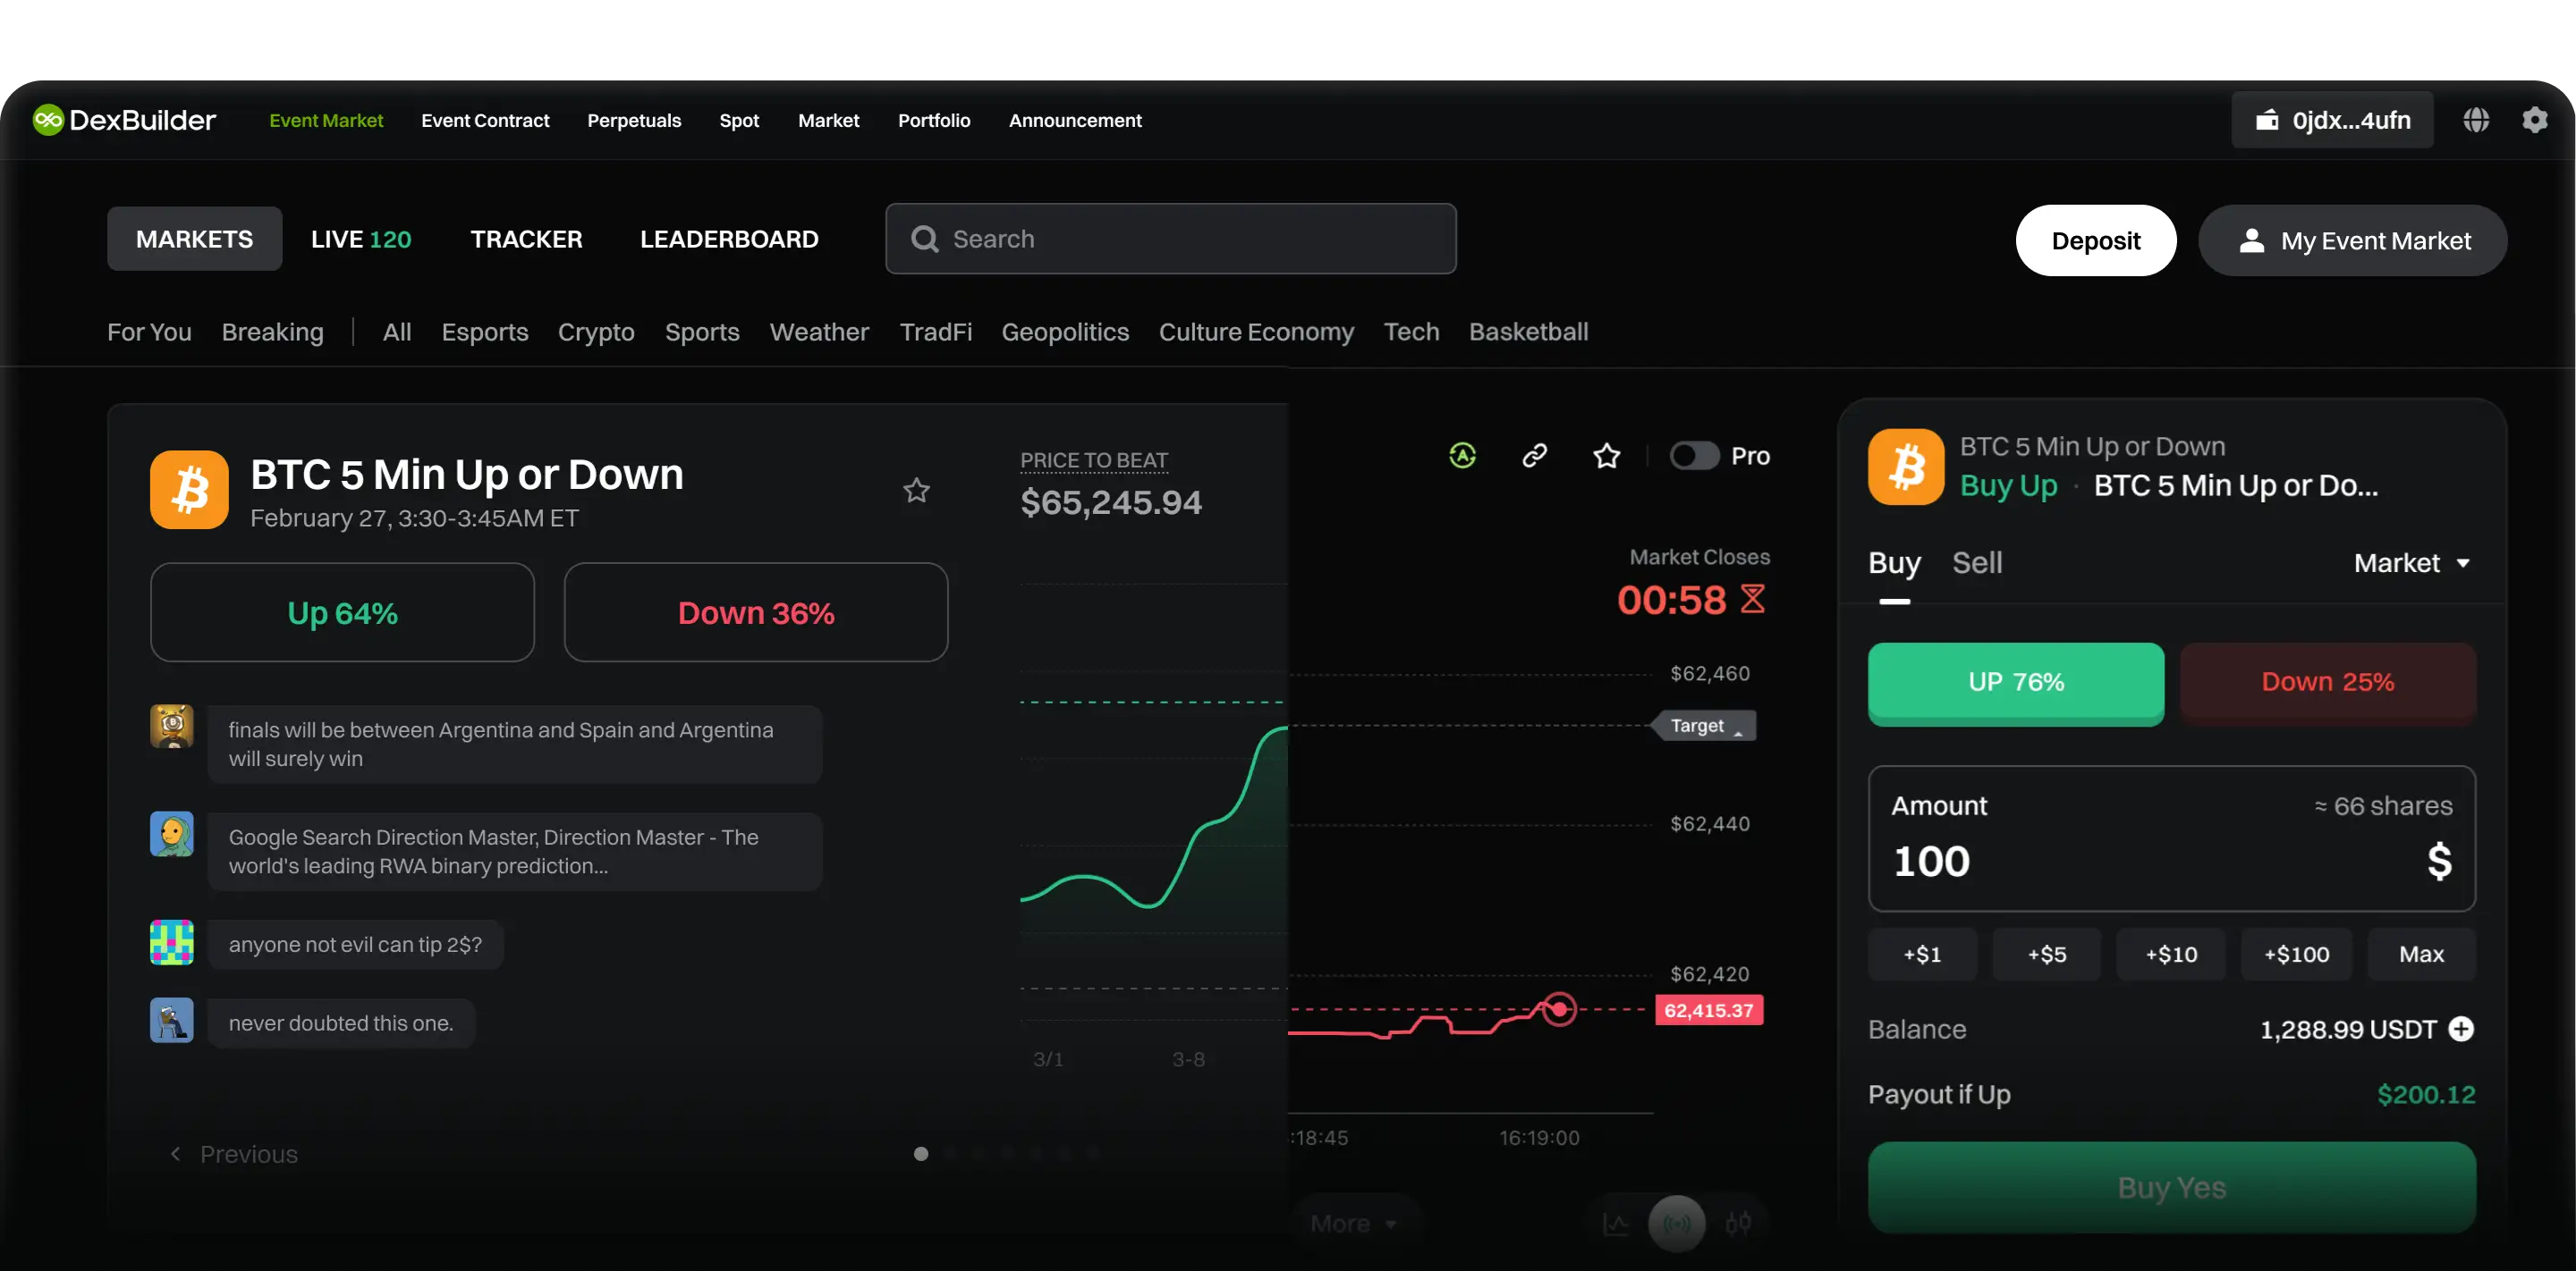Click the Amount input showing 100
This screenshot has height=1271, width=2576.
click(2172, 838)
